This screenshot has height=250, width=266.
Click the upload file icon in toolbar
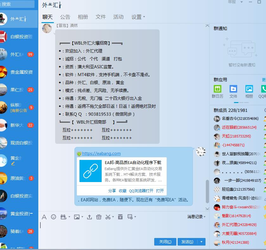(x=90, y=217)
